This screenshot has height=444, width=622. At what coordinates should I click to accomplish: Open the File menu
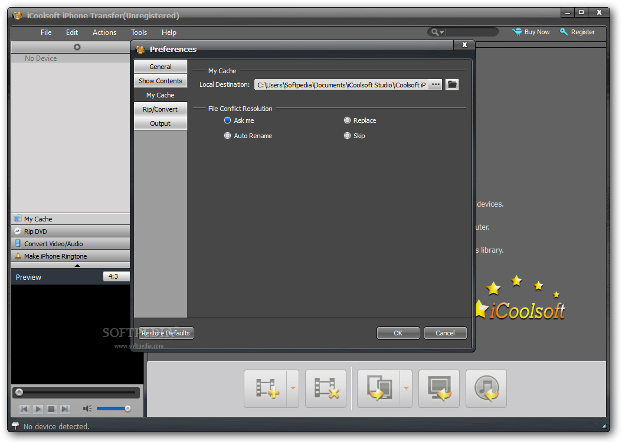(x=46, y=32)
